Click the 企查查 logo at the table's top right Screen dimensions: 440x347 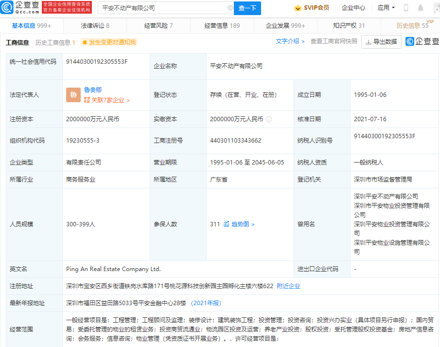pyautogui.click(x=422, y=41)
